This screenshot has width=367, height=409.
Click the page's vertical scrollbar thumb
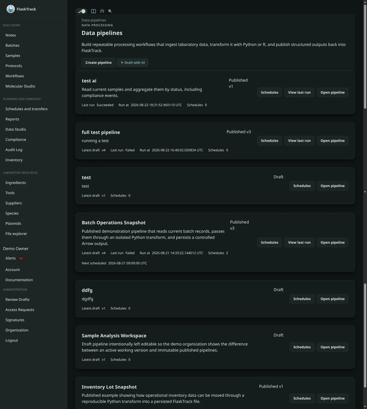coord(365,57)
